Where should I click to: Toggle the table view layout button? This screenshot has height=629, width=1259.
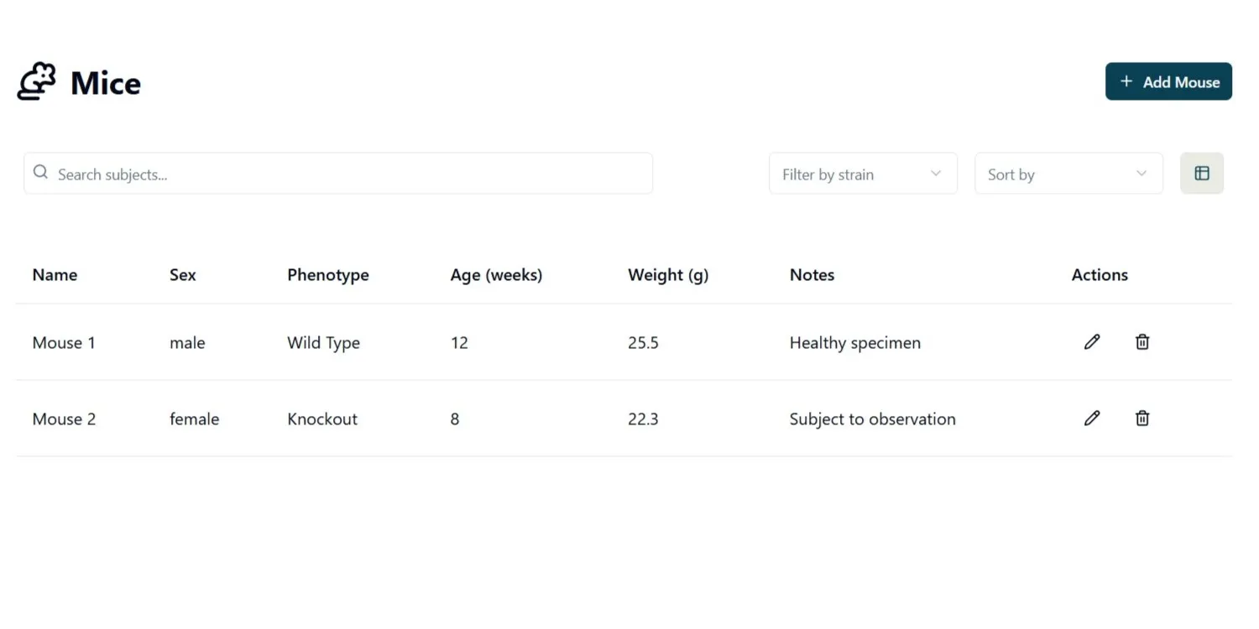pos(1202,174)
